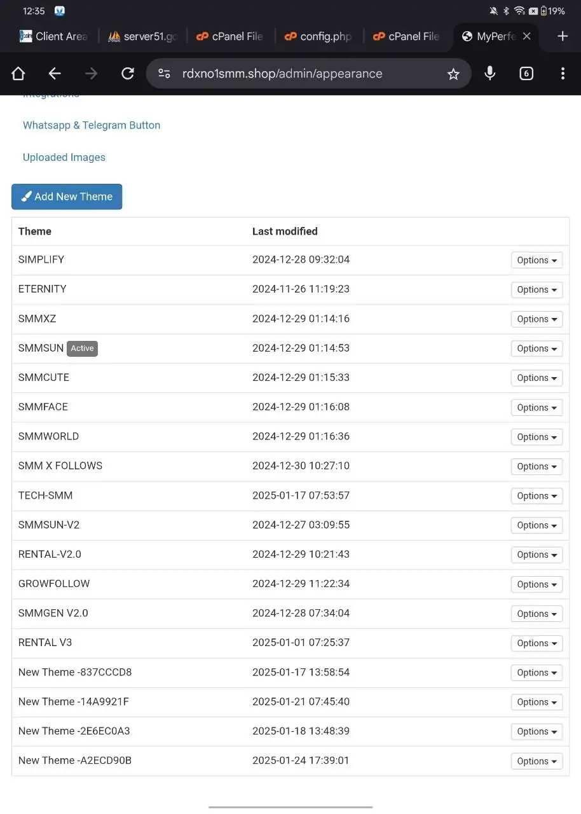Expand Options dropdown for SMMSUN theme
This screenshot has width=581, height=814.
coord(537,348)
